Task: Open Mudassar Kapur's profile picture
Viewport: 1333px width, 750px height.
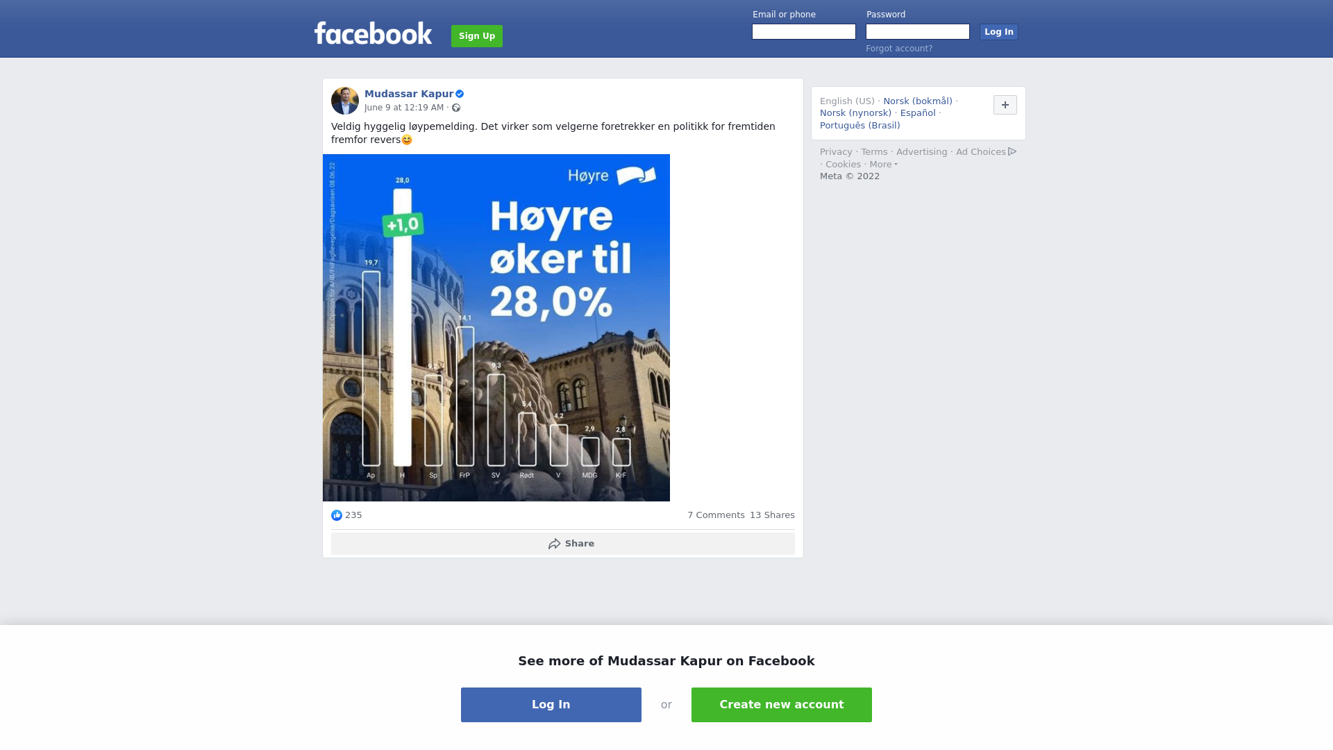Action: pos(345,101)
